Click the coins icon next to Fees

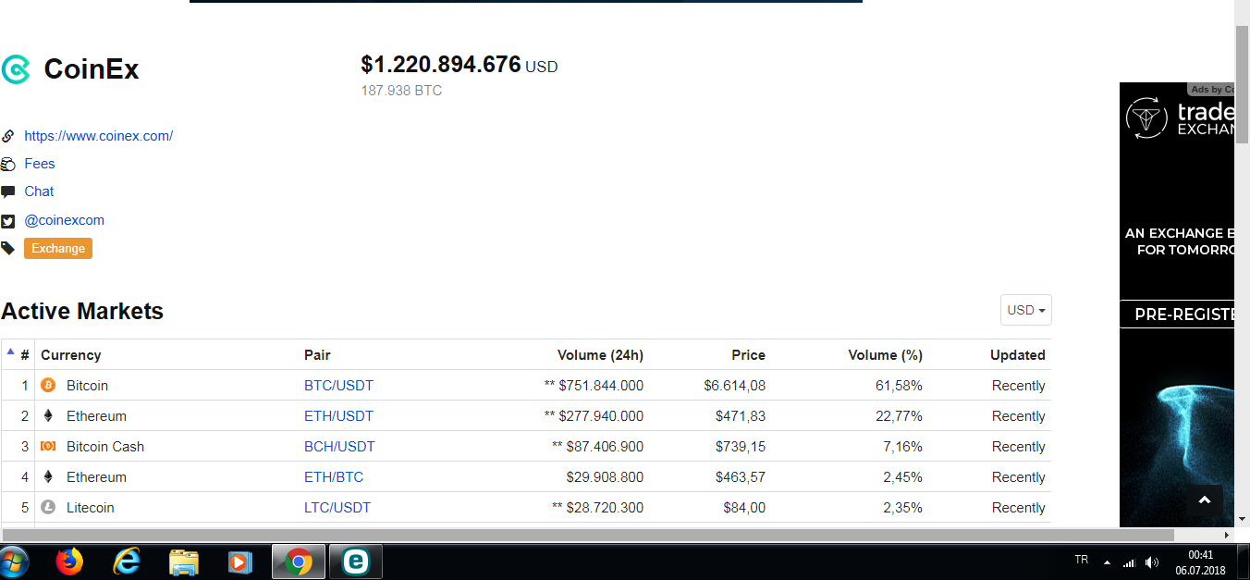pos(8,164)
